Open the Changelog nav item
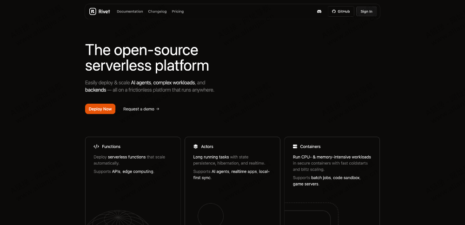This screenshot has height=225, width=465. coord(157,12)
